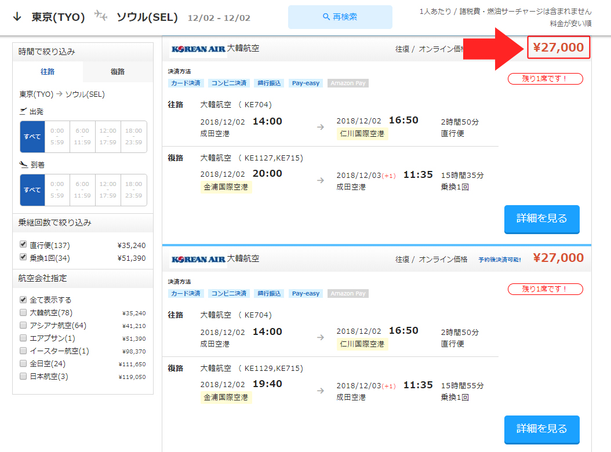The width and height of the screenshot is (611, 452).
Task: Toggle the 全て表示する checkbox
Action: 23,300
